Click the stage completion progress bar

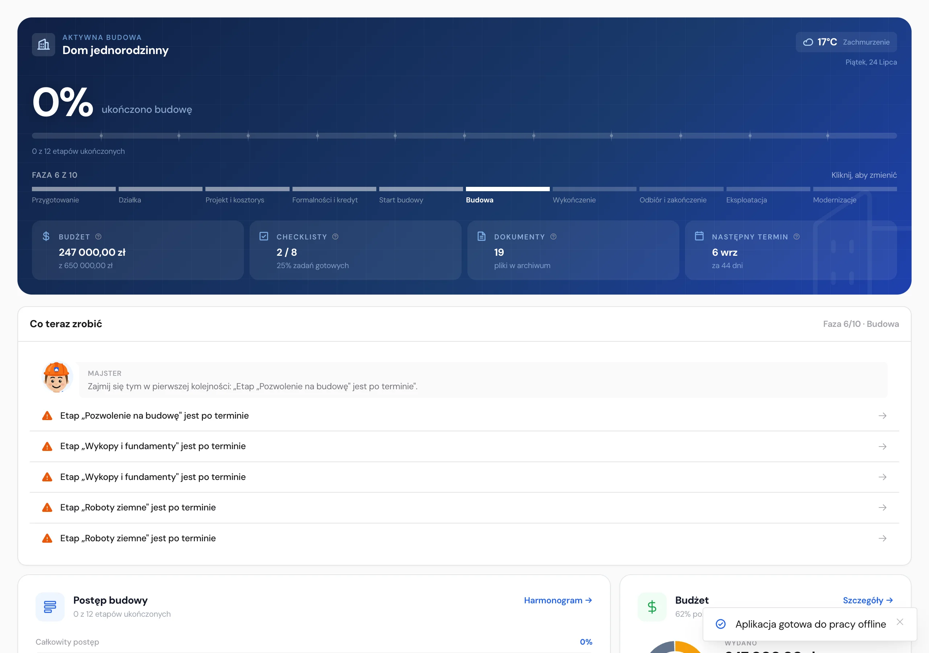(464, 136)
